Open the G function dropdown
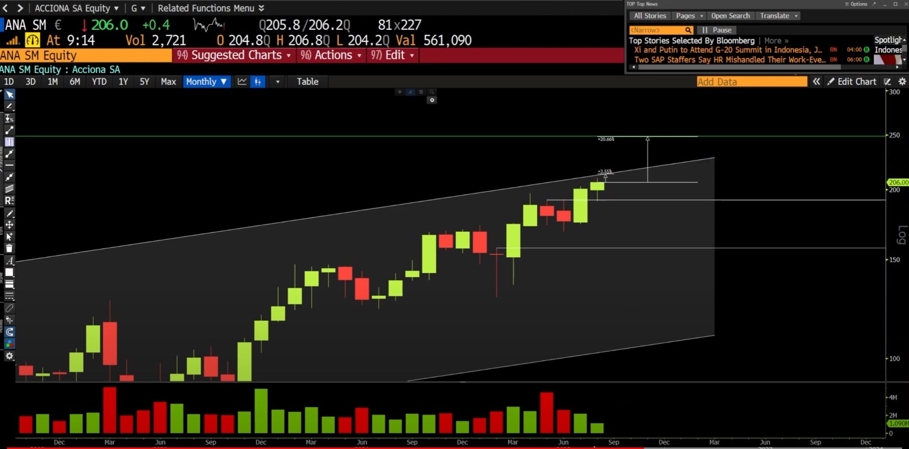909x449 pixels. click(138, 8)
